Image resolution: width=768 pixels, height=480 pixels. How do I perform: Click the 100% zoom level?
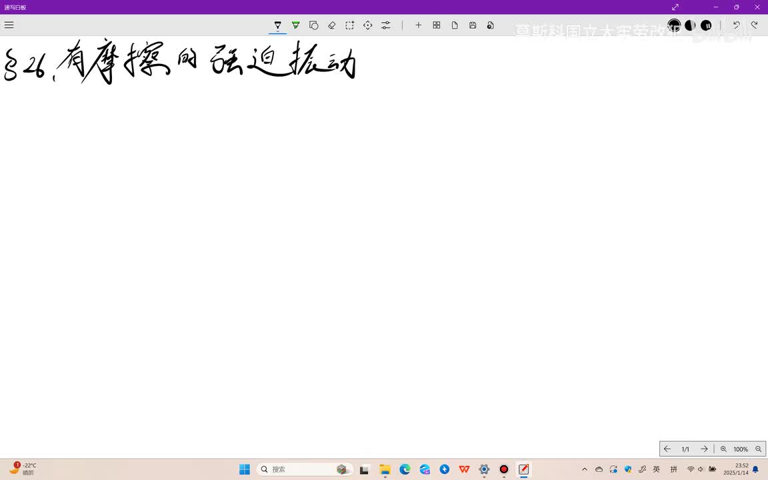coord(741,449)
